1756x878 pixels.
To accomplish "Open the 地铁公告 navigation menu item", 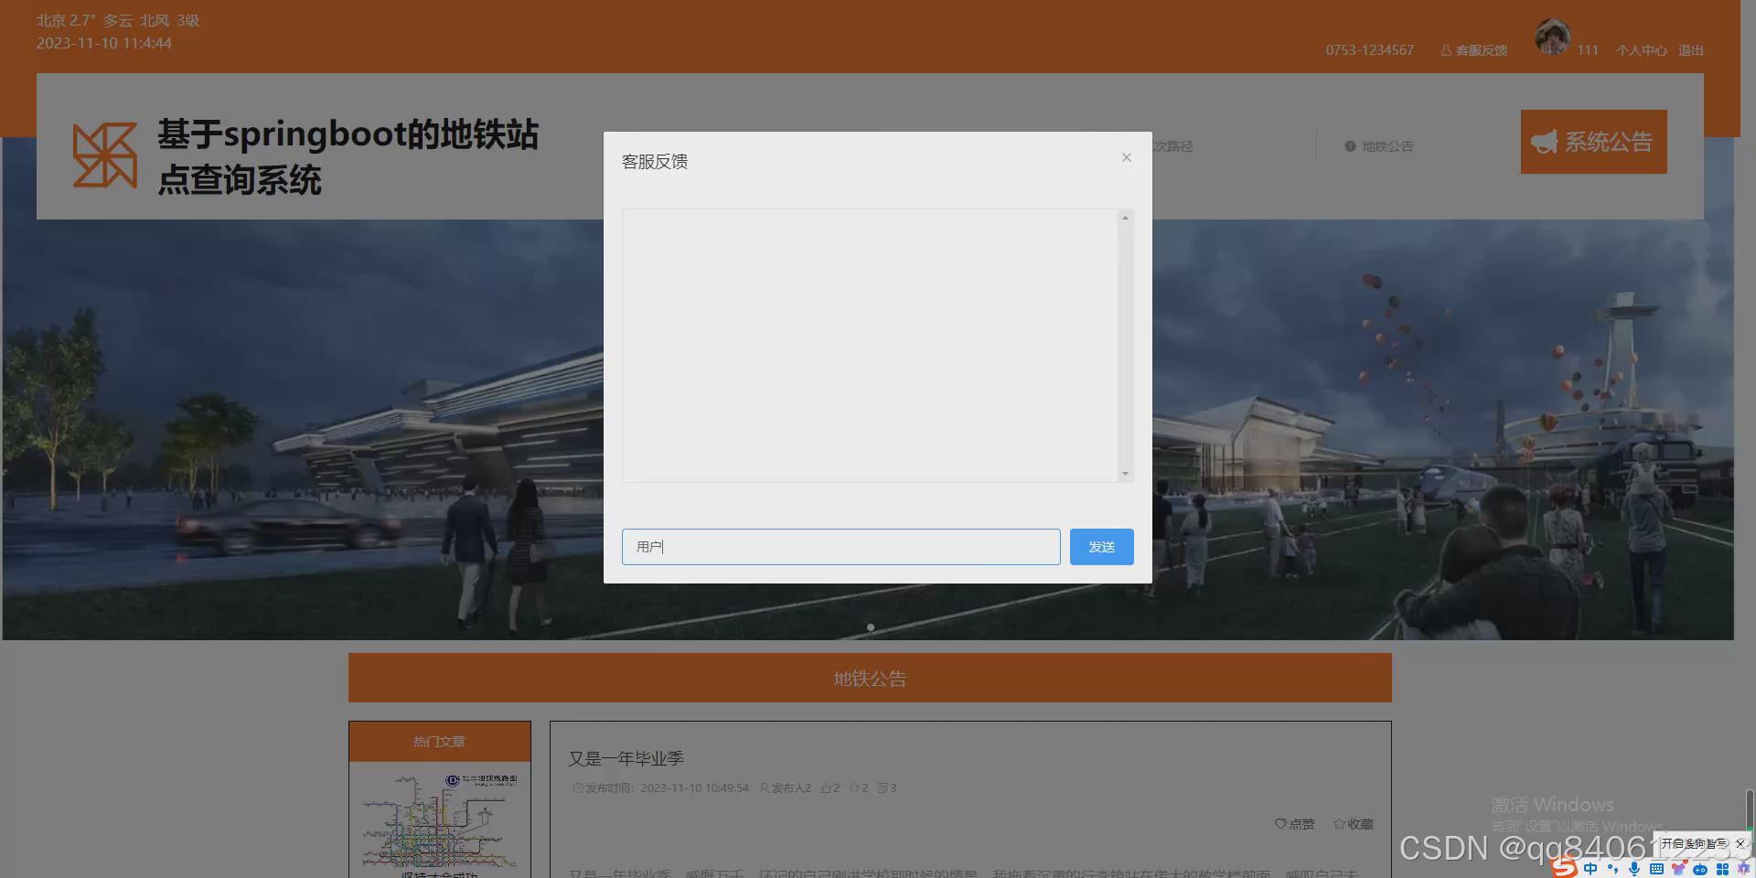I will pos(1379,146).
